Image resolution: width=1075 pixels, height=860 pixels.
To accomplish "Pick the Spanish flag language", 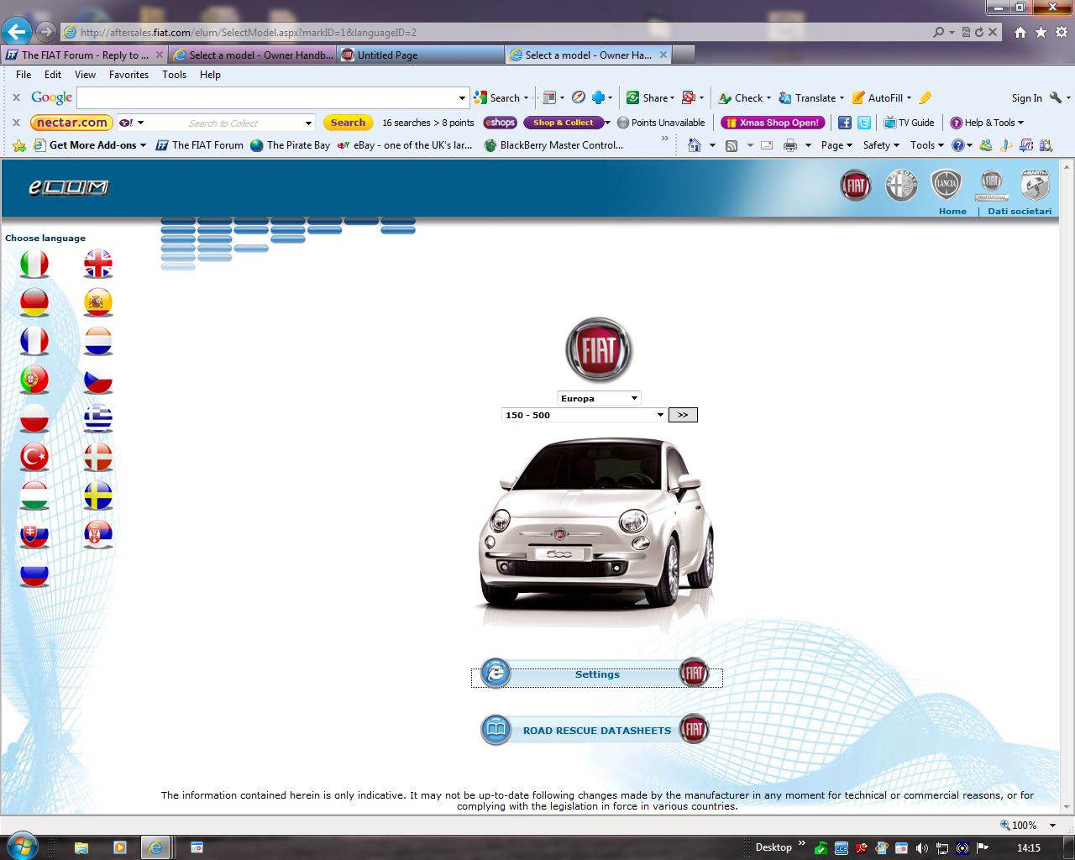I will click(x=98, y=302).
